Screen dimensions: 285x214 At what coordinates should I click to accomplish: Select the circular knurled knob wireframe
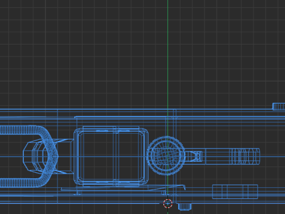point(166,156)
